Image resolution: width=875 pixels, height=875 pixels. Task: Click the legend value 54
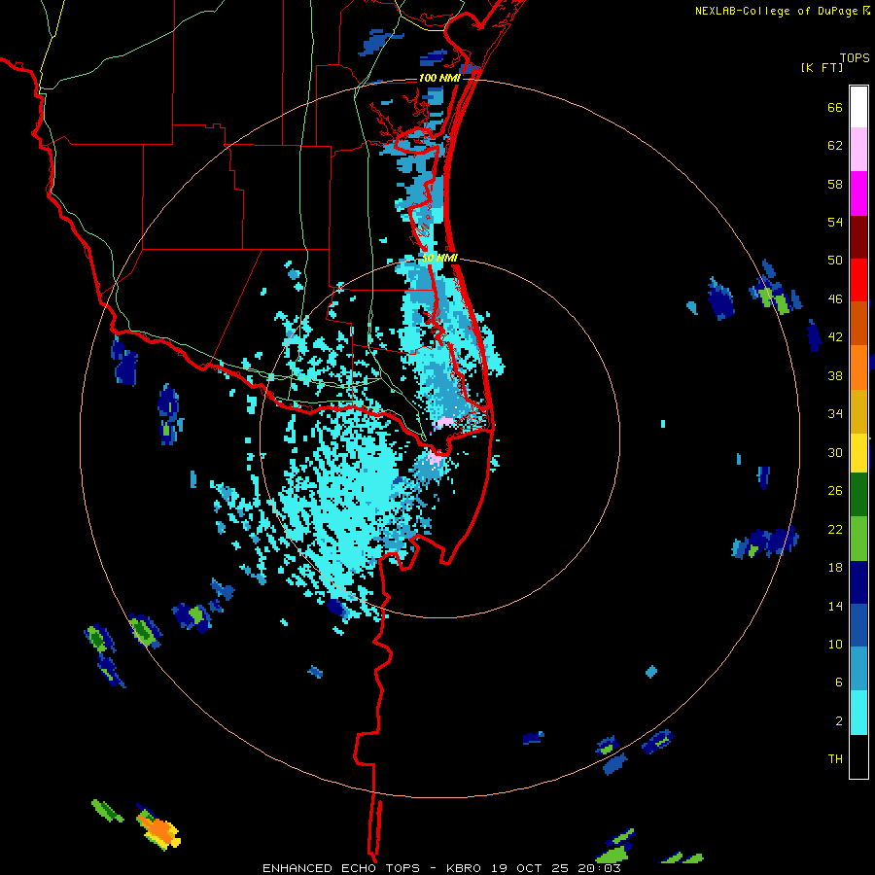(x=835, y=222)
